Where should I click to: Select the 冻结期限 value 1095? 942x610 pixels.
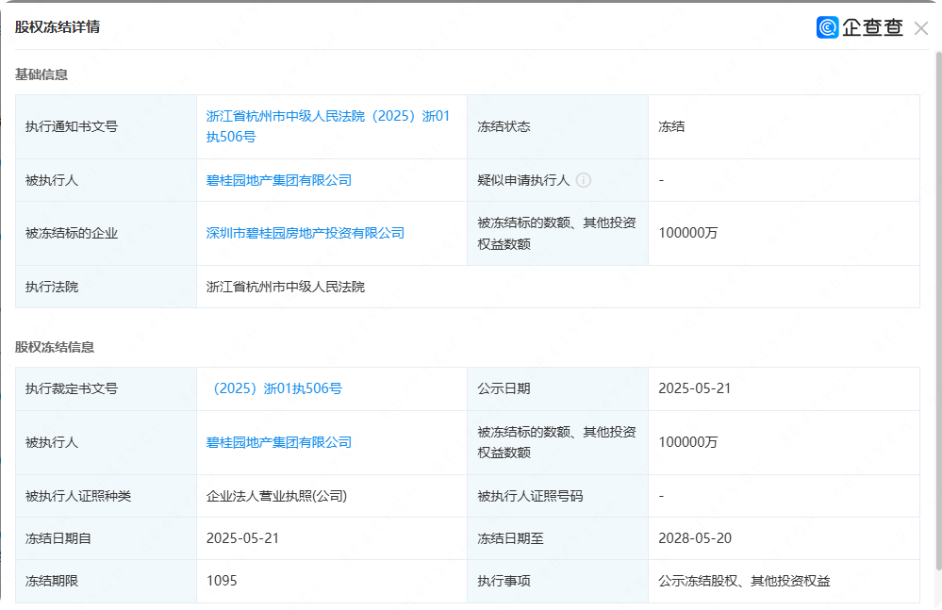tap(222, 581)
